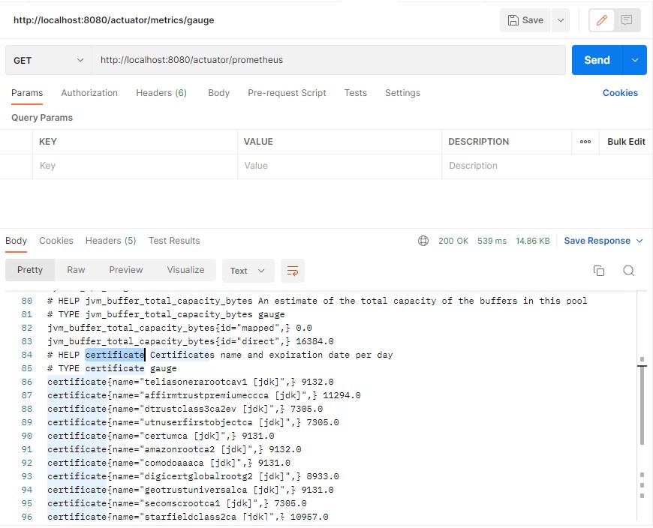
Task: Click the Description input cell
Action: point(547,166)
